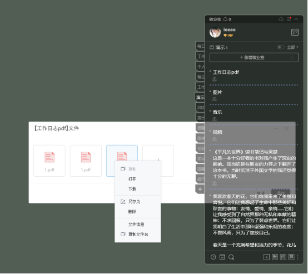308x274 pixels.
Task: Click the expand icon inside 新增敬业签 box
Action: point(292,57)
